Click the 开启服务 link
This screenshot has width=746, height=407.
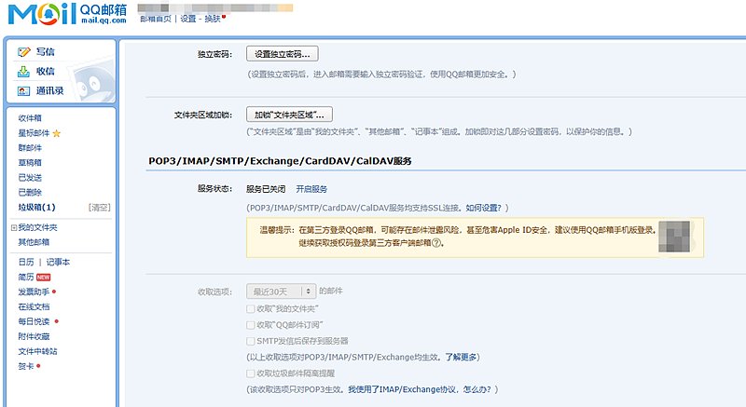[x=311, y=189]
